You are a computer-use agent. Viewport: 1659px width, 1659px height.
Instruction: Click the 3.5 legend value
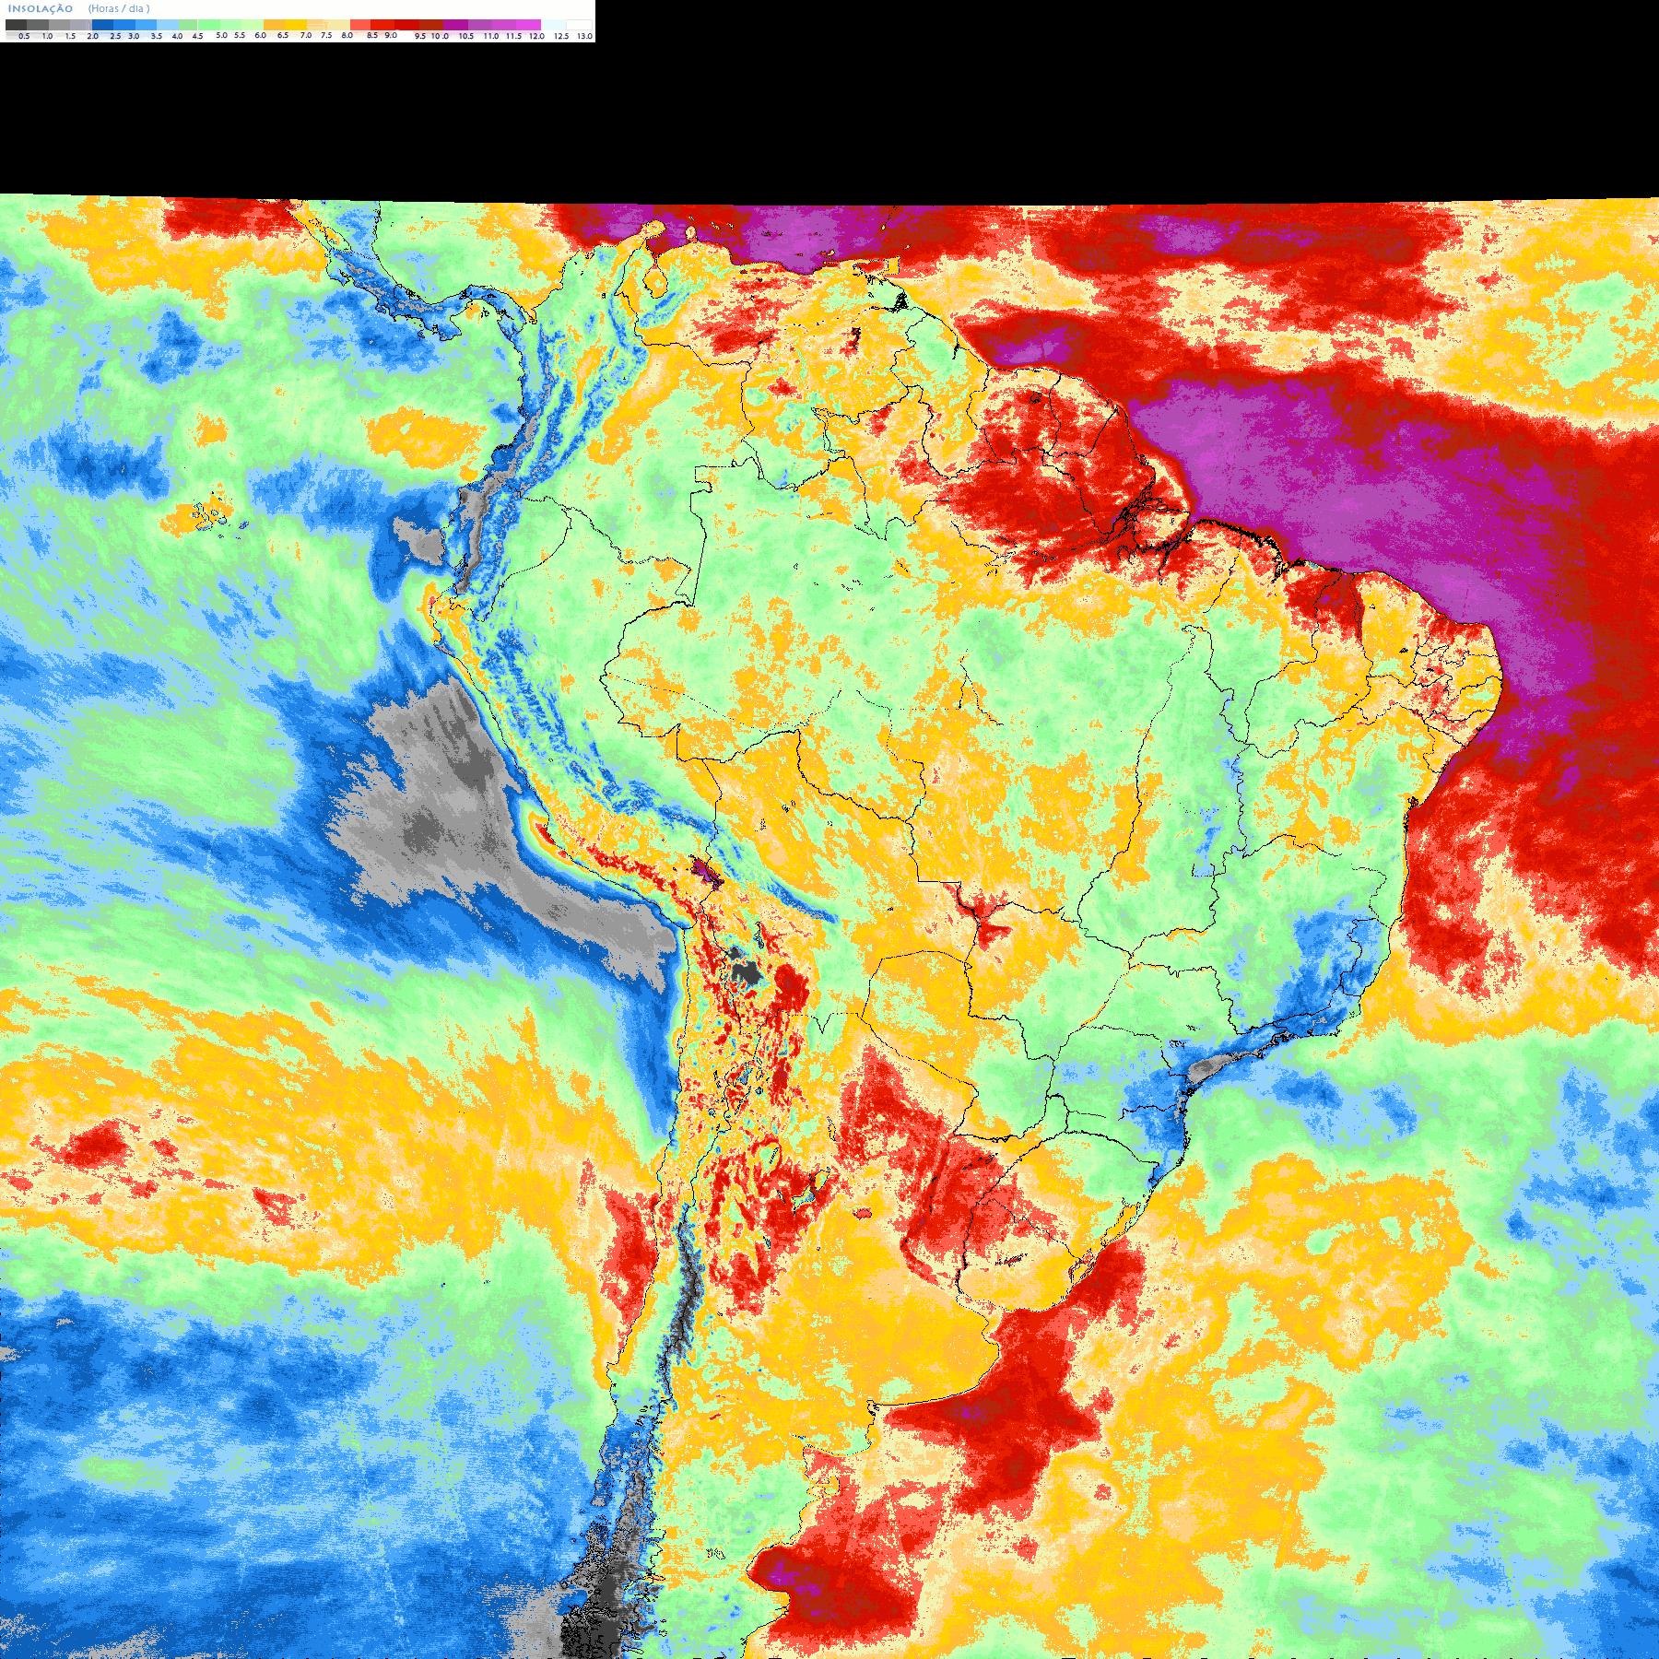(157, 37)
